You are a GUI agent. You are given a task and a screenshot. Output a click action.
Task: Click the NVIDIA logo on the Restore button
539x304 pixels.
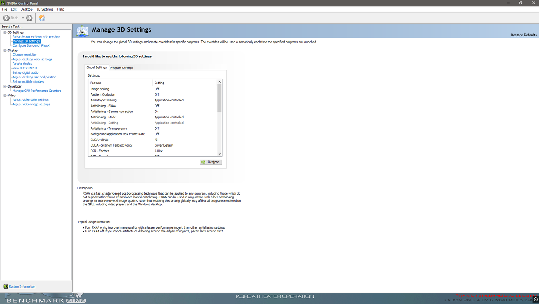pyautogui.click(x=203, y=162)
